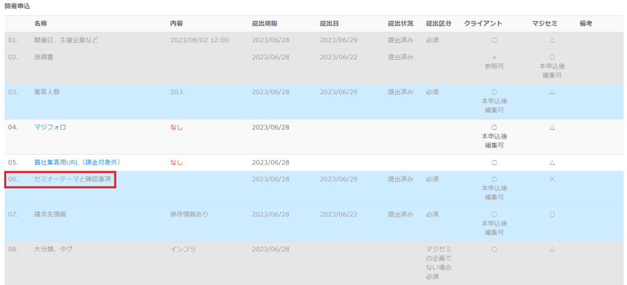
Task: Click the 保存情報あり cell in 請求先情報 row
Action: (189, 215)
